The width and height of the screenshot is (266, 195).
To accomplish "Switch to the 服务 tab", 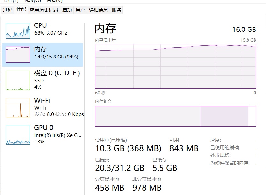I will tap(117, 10).
